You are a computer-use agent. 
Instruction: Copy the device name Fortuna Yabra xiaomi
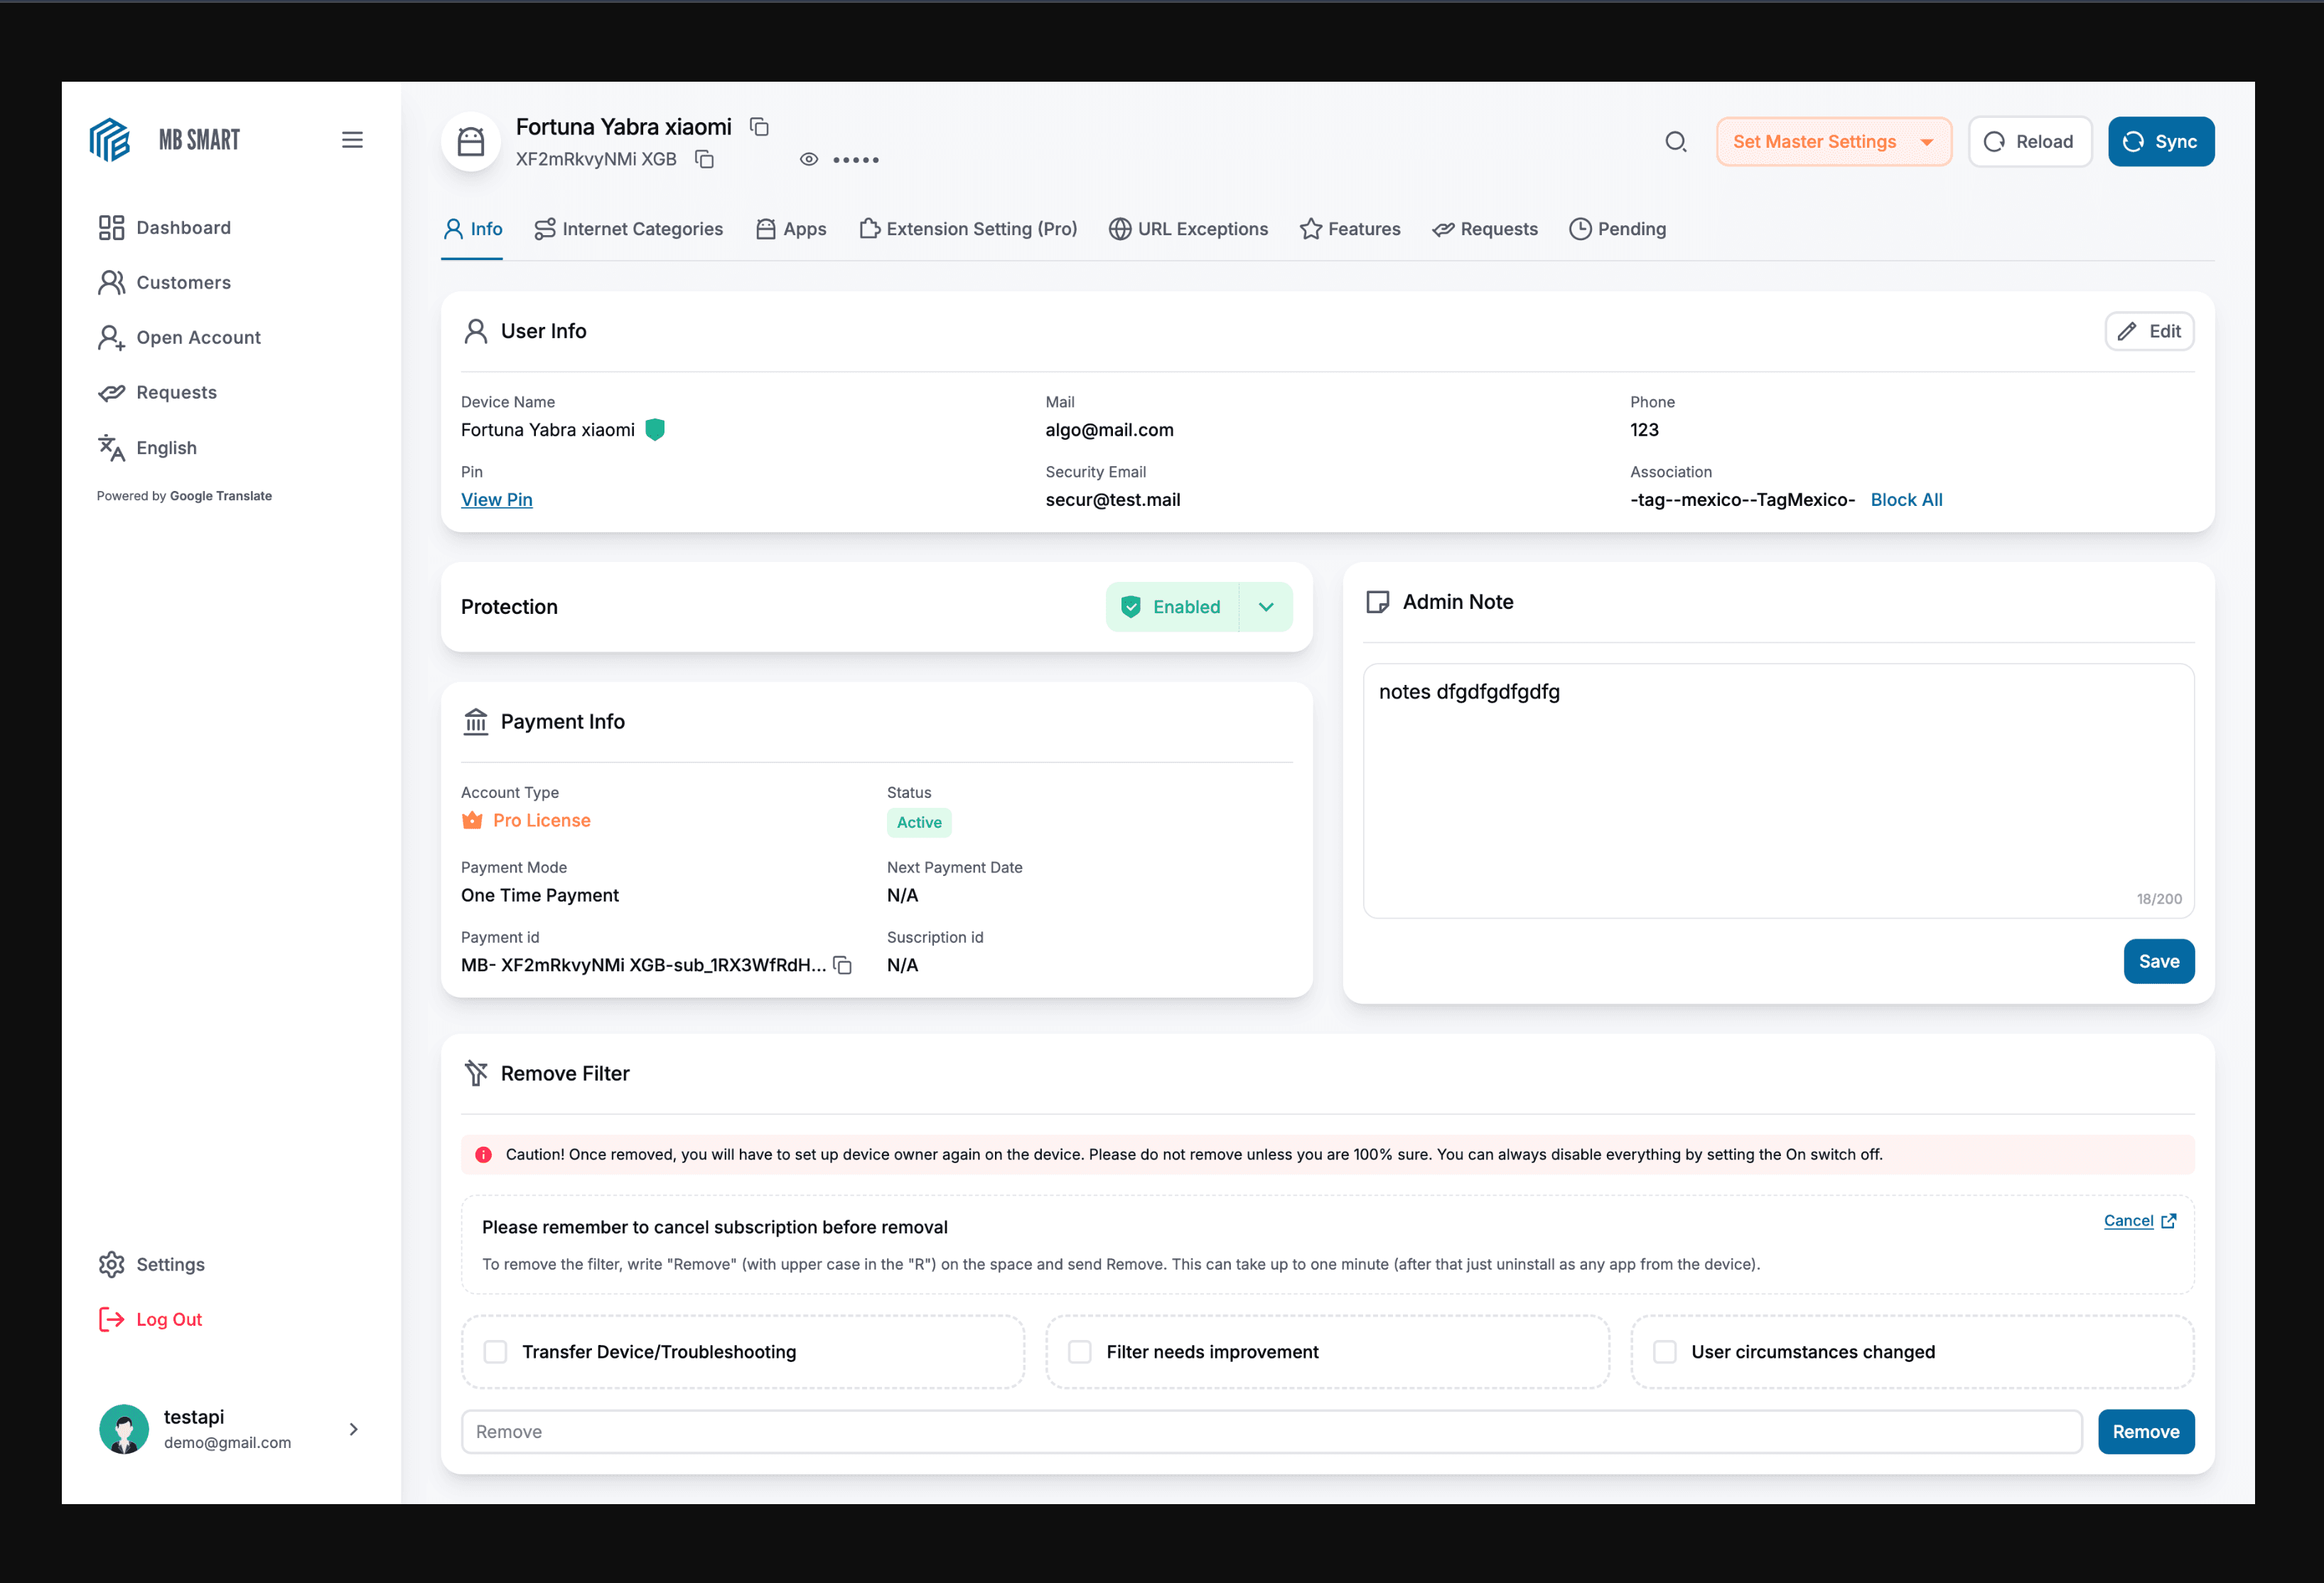point(759,127)
